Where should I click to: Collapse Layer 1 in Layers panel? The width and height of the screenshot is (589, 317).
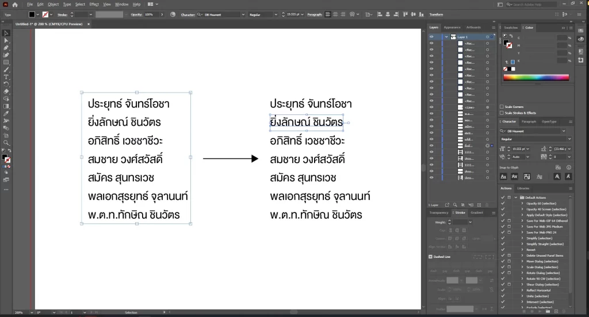click(x=446, y=37)
